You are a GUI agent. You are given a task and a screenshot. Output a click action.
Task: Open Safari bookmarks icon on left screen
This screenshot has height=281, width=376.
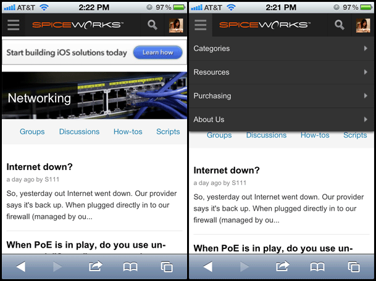pyautogui.click(x=130, y=267)
